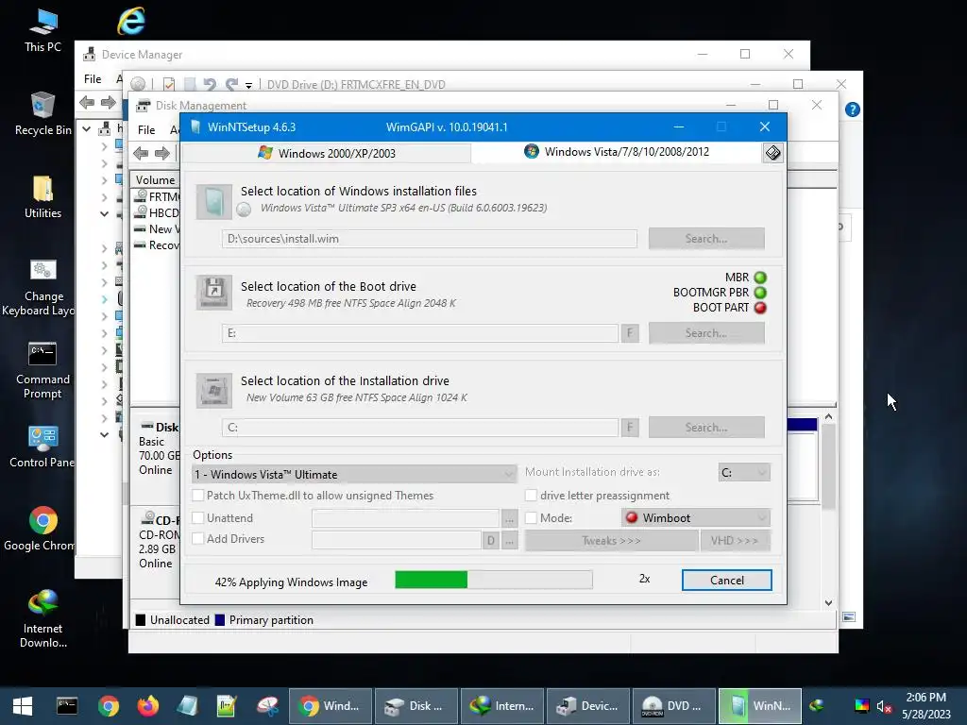The height and width of the screenshot is (725, 967).
Task: Open This PC desktop icon
Action: click(x=42, y=31)
